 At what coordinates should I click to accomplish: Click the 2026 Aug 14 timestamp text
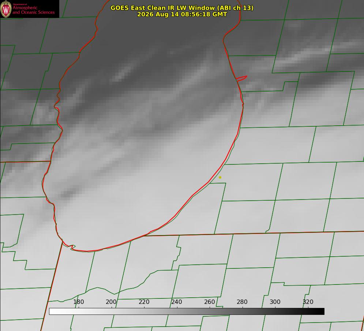click(182, 14)
